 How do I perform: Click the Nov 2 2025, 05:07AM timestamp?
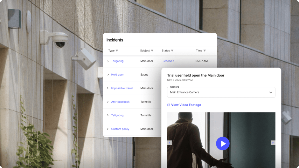(x=180, y=80)
